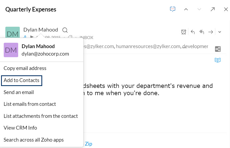
Task: Click the Zip attachment download link
Action: click(88, 144)
